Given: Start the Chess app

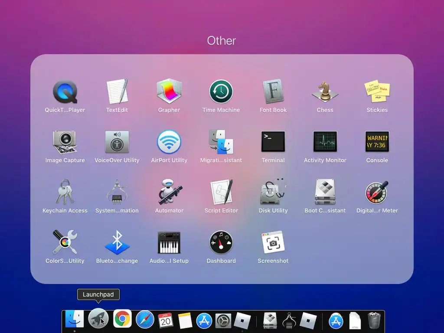Looking at the screenshot, I should coord(325,92).
